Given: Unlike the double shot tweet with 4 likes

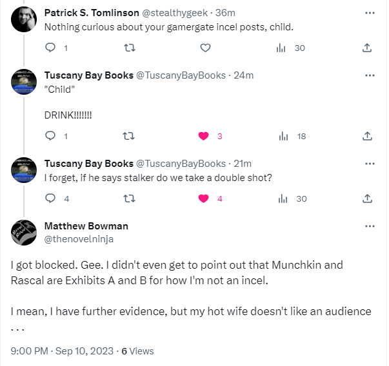Looking at the screenshot, I should [204, 198].
